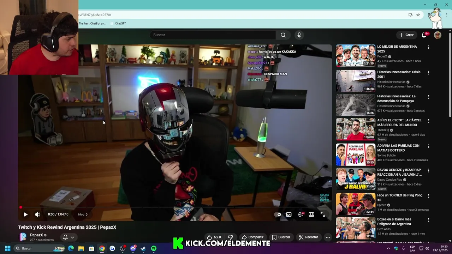The height and width of the screenshot is (254, 452).
Task: Click the Windows taskbar search box
Action: (x=40, y=248)
